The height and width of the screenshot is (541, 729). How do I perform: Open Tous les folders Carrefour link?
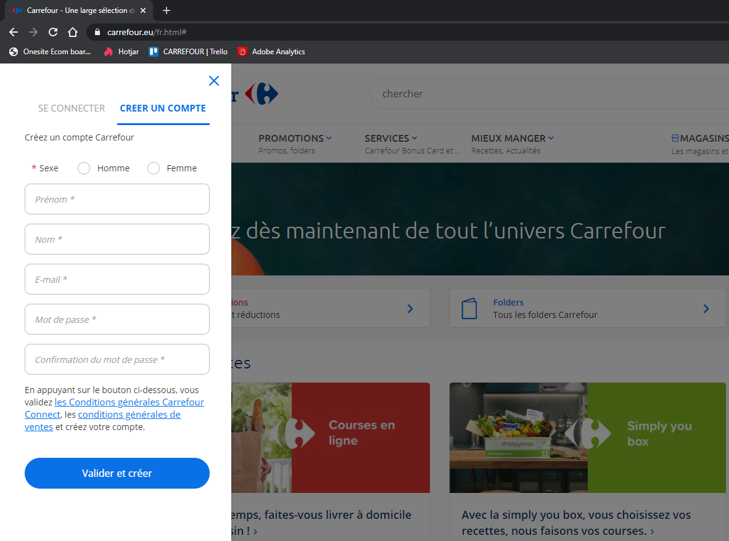(x=545, y=315)
